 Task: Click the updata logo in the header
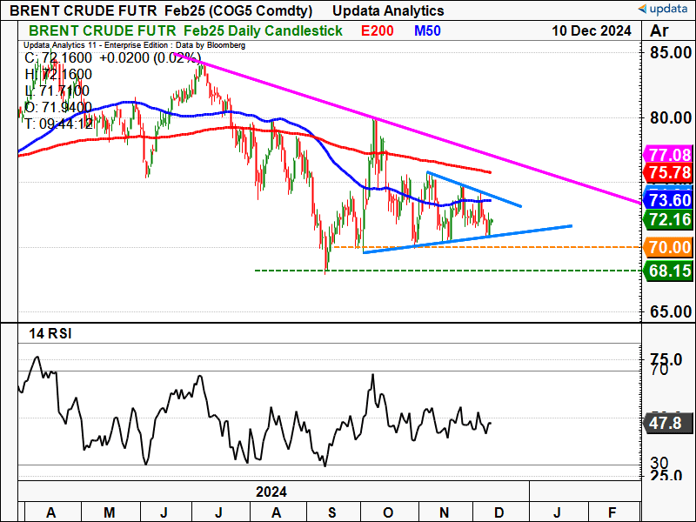pyautogui.click(x=665, y=9)
